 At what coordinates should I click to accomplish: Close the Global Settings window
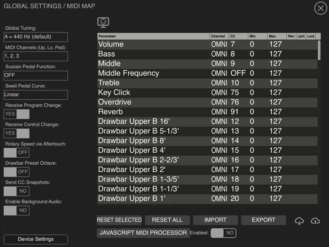(x=321, y=8)
